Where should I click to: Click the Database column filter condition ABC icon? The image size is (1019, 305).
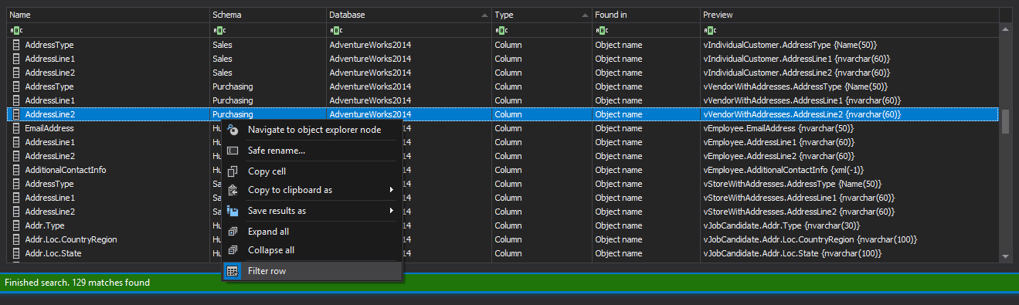335,30
